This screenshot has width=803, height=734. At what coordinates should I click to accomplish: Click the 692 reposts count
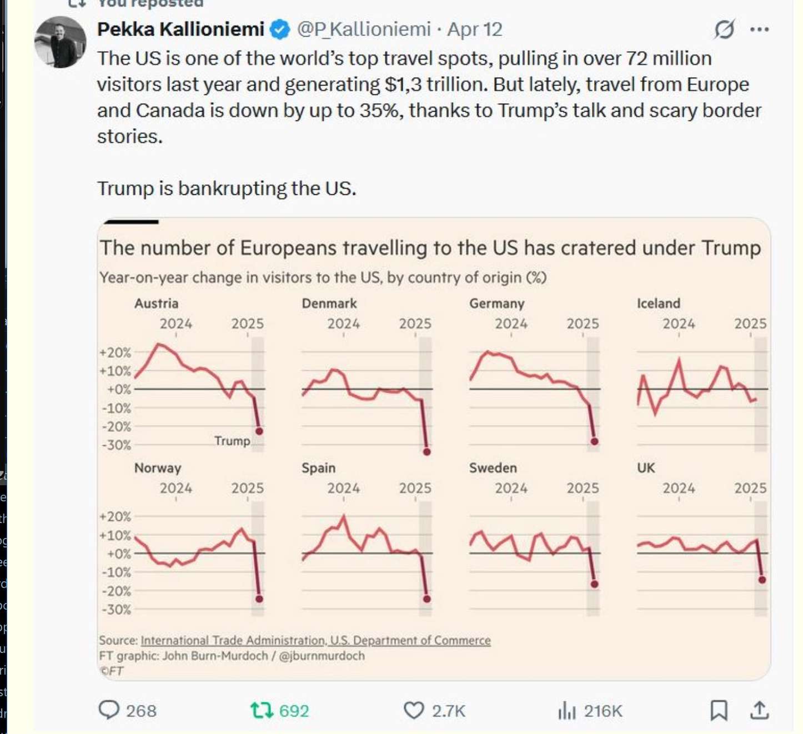click(294, 711)
